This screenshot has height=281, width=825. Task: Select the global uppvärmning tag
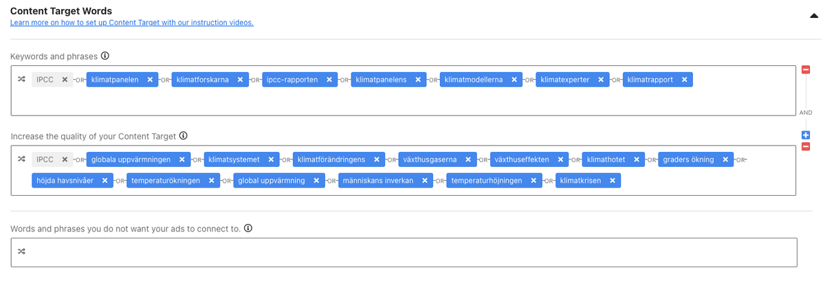coord(272,181)
